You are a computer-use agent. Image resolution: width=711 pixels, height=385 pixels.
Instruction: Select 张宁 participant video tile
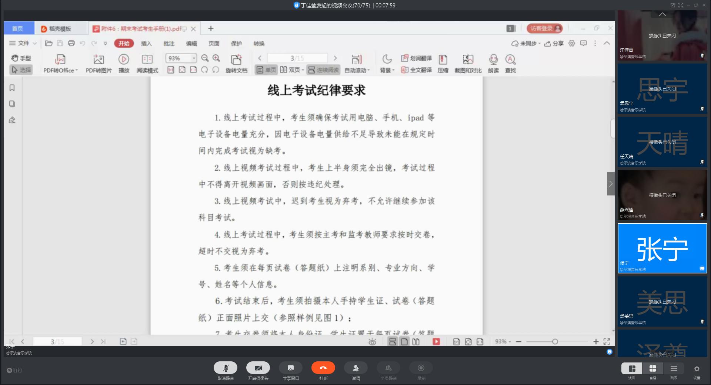[662, 248]
